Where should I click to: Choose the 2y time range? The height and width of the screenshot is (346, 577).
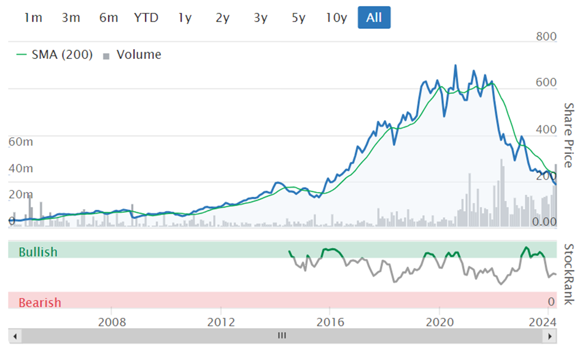tap(223, 18)
